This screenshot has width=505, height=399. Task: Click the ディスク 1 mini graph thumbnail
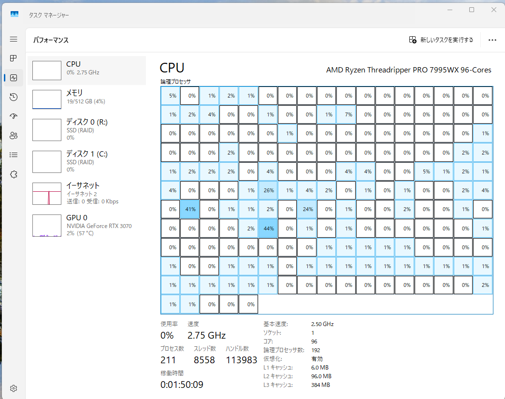(x=47, y=162)
